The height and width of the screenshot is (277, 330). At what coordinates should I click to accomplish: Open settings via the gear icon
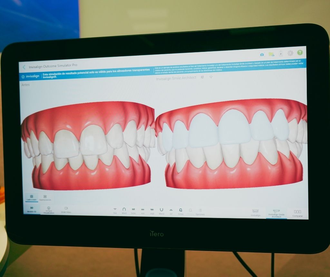coord(290,53)
